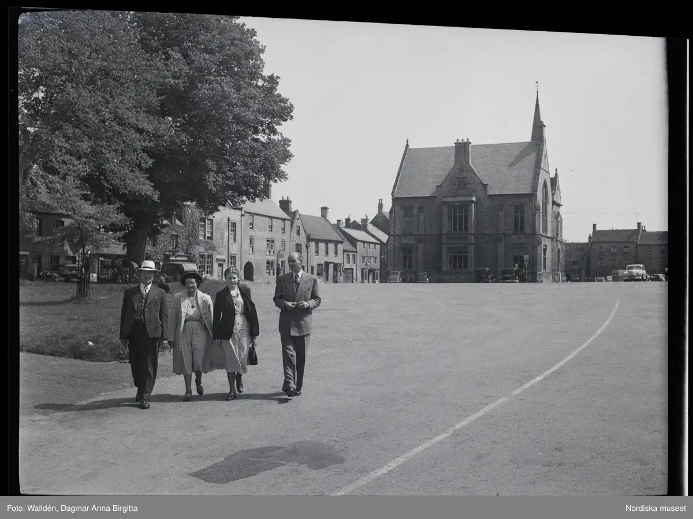Click the upper bay window of the hall
Screen dimensions: 693x519
[x=459, y=218]
